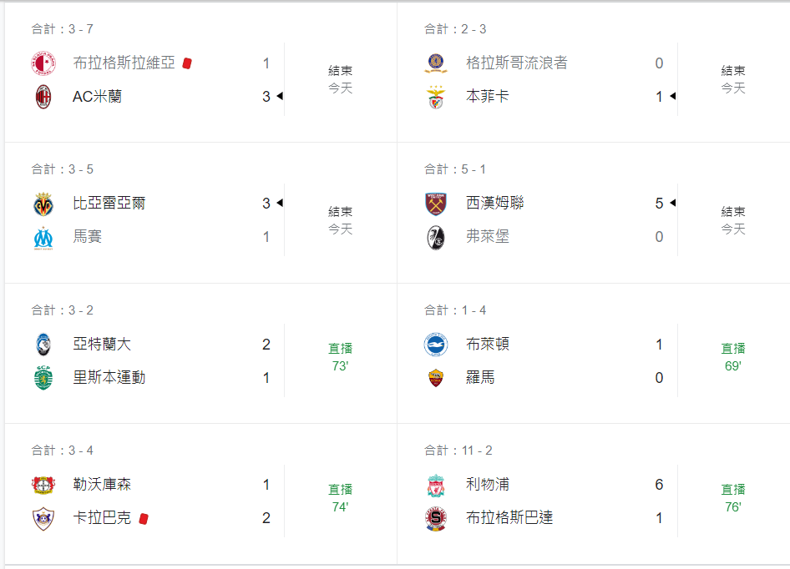This screenshot has width=790, height=569.
Task: Click the AC米蘭 club crest icon
Action: tap(43, 97)
